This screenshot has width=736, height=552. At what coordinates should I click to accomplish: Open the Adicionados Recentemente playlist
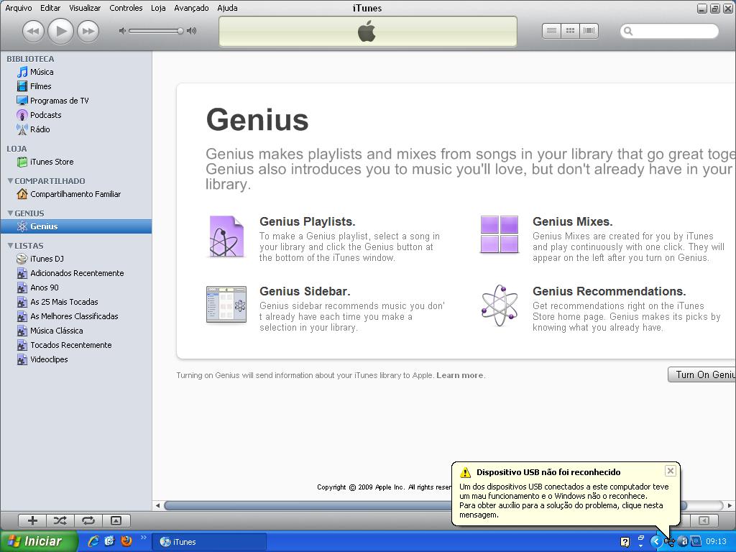76,273
